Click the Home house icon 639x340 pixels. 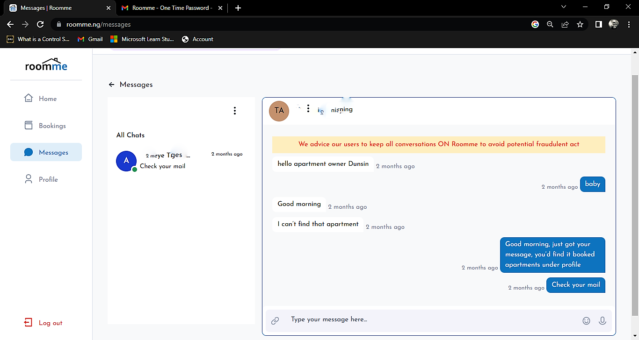29,98
